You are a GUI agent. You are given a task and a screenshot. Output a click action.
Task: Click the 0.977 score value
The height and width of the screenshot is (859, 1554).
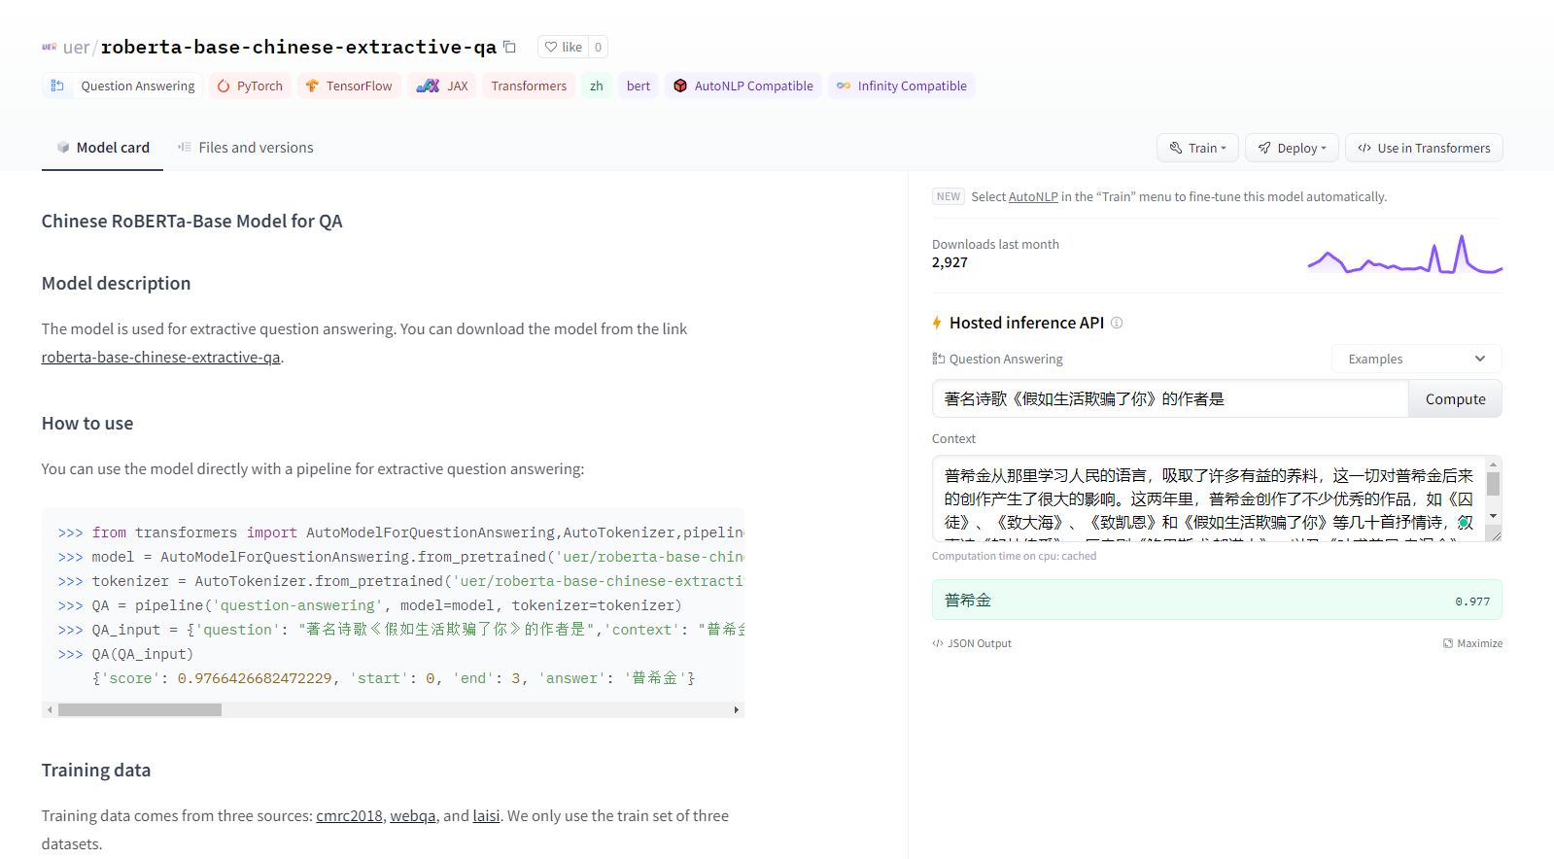point(1472,601)
